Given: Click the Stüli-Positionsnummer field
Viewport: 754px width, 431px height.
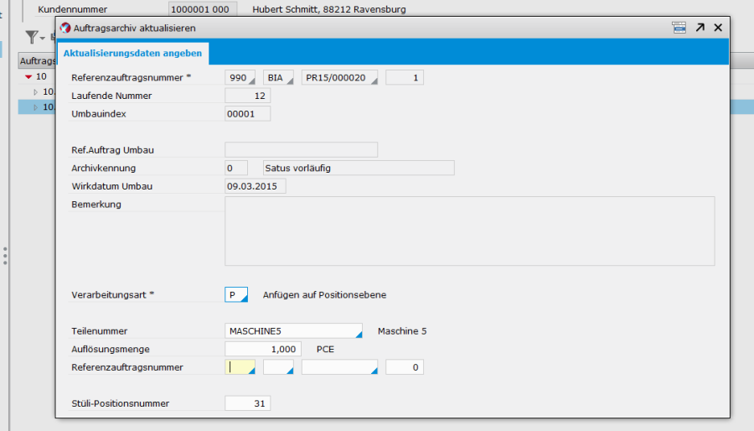Looking at the screenshot, I should pyautogui.click(x=248, y=403).
